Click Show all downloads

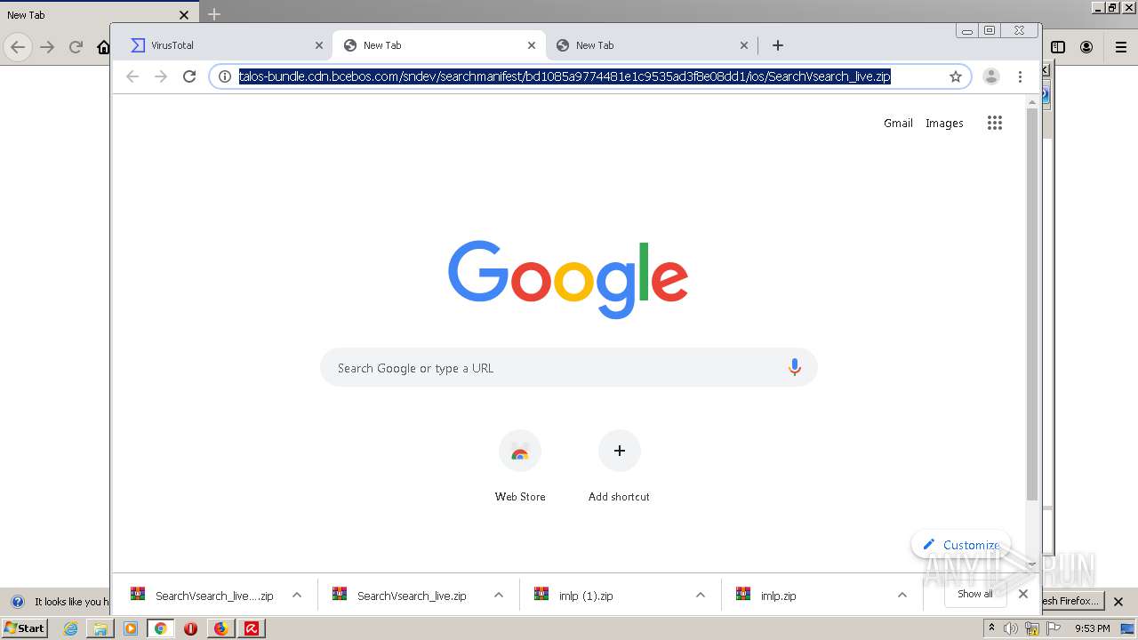tap(975, 594)
